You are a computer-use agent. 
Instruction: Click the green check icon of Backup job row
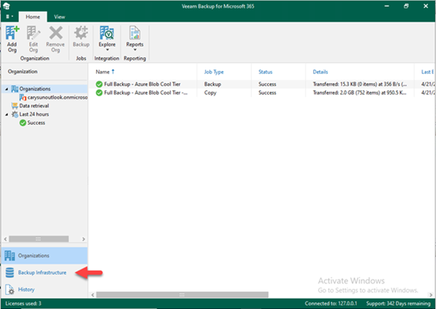[99, 84]
